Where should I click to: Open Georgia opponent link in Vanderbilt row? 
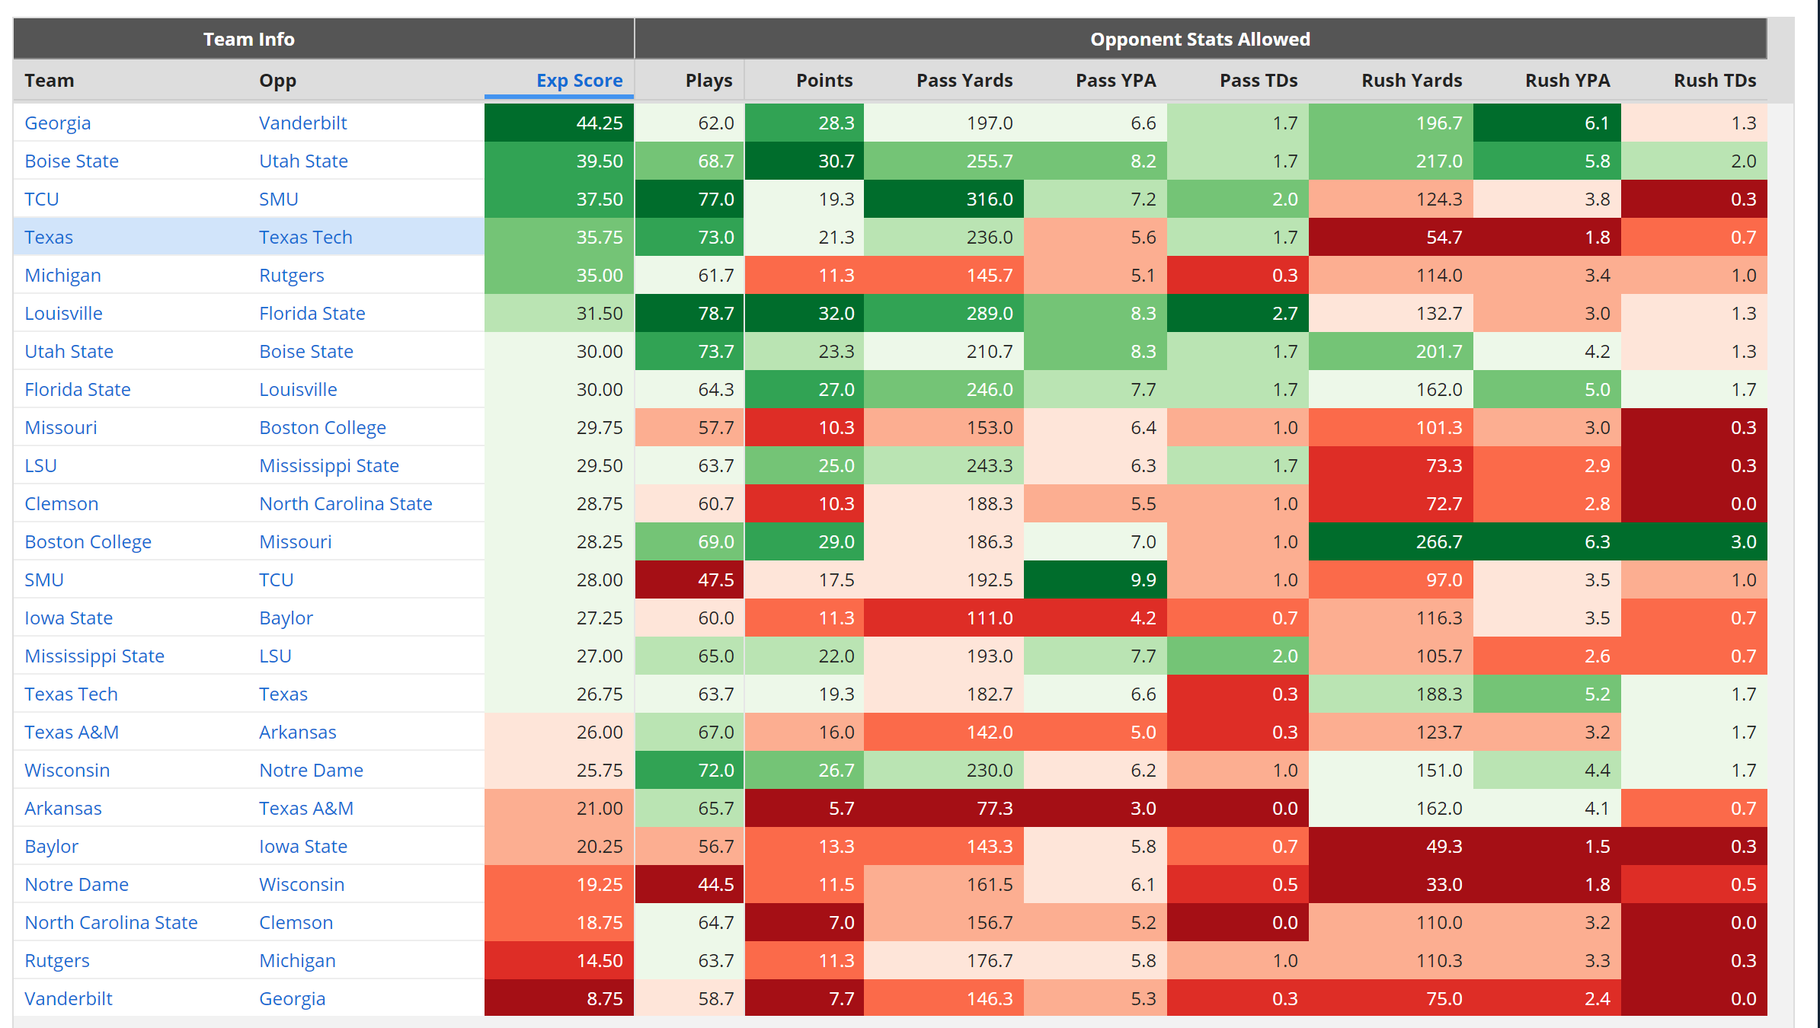click(x=293, y=998)
